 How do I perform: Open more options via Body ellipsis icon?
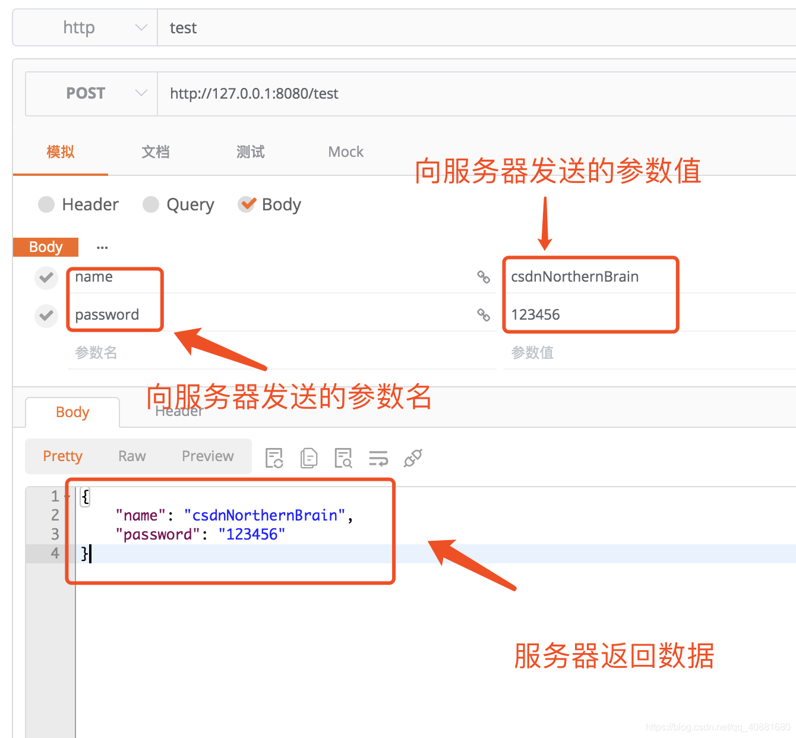(x=102, y=247)
